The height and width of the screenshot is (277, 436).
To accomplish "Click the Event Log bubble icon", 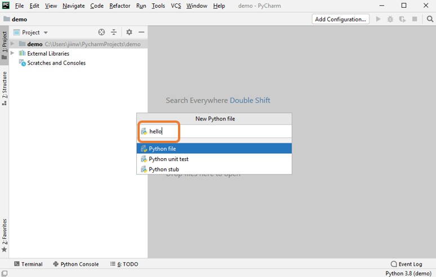I will click(394, 264).
